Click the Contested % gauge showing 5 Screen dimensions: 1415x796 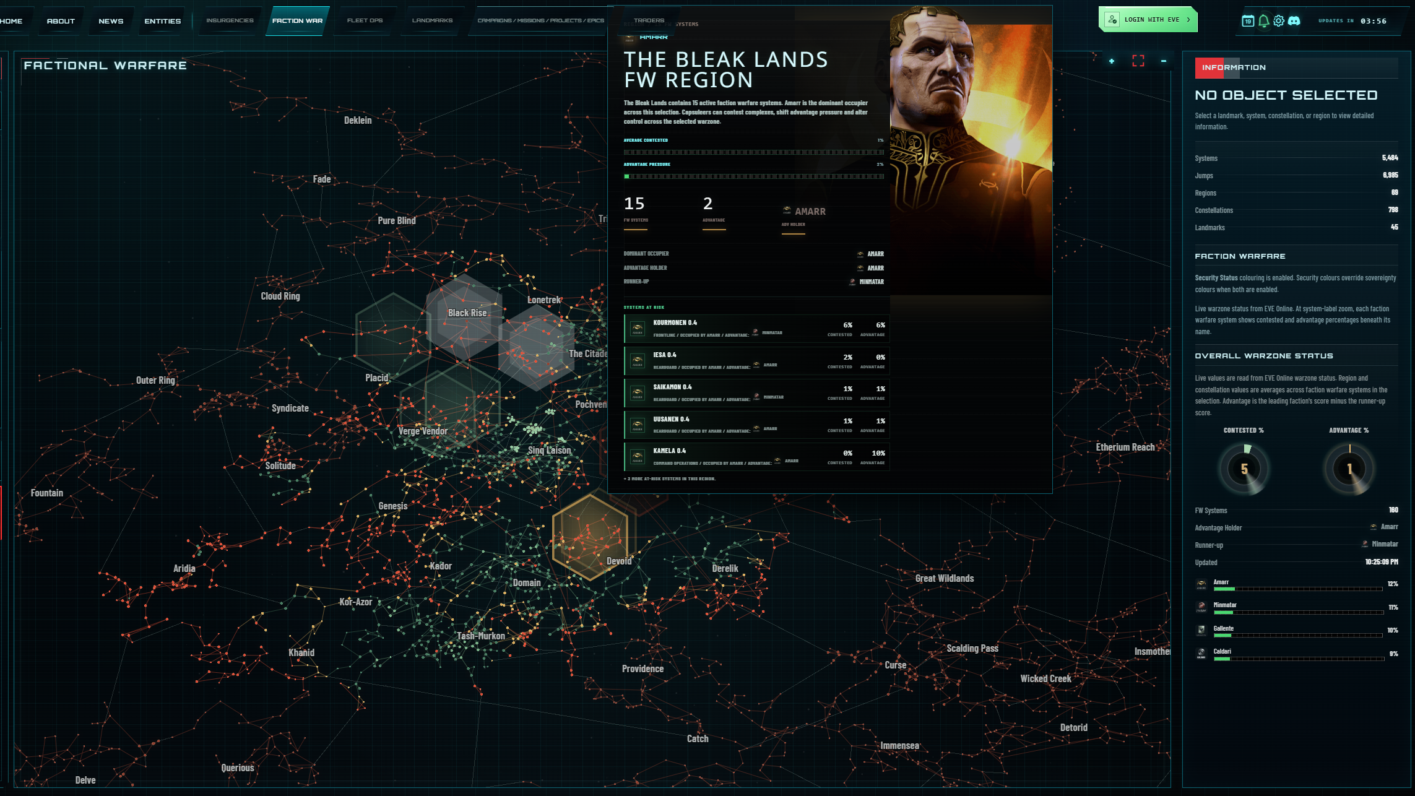[x=1244, y=469]
